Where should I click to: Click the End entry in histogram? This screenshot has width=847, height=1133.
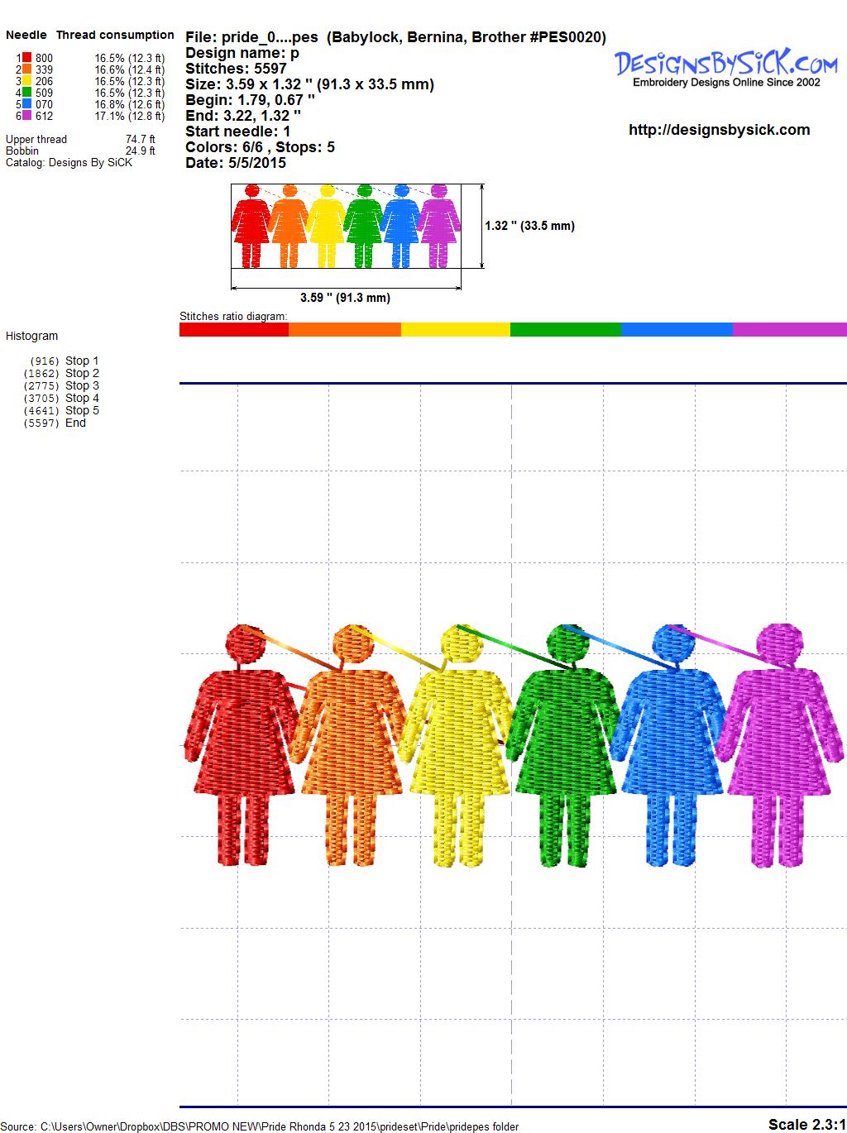75,423
